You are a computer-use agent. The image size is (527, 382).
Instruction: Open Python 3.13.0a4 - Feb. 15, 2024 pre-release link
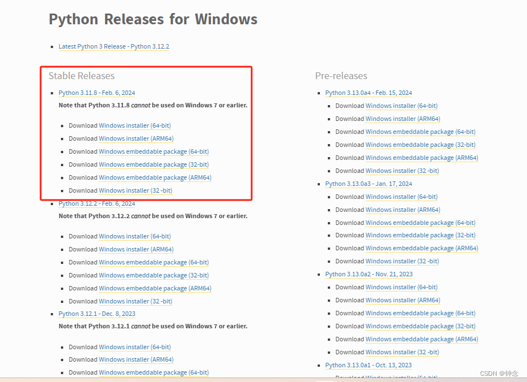point(368,93)
